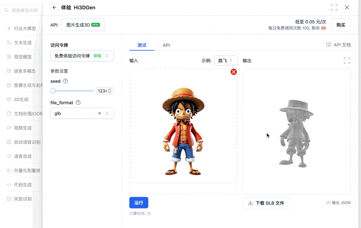Select 自动语音识别 in the sidebar
Screen dimensions: 361x228
[24, 142]
